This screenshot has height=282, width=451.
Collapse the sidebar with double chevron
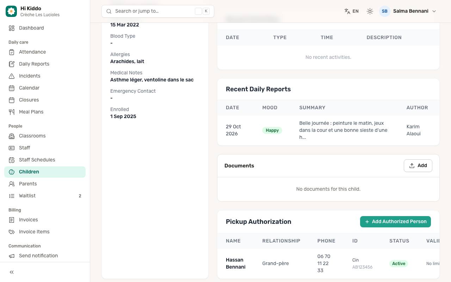coord(12,272)
